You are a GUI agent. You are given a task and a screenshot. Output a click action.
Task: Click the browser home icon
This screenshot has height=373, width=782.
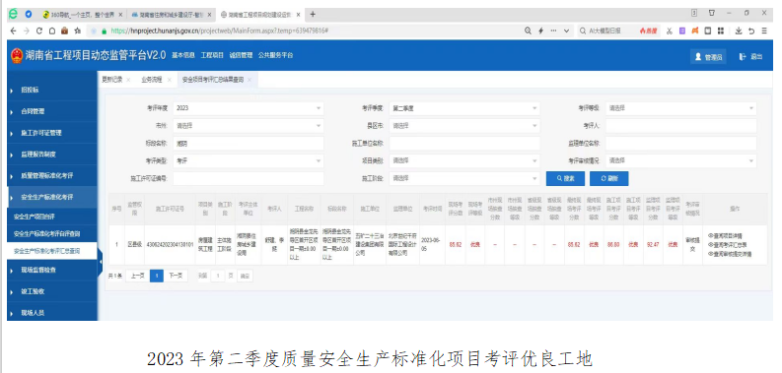coord(52,31)
